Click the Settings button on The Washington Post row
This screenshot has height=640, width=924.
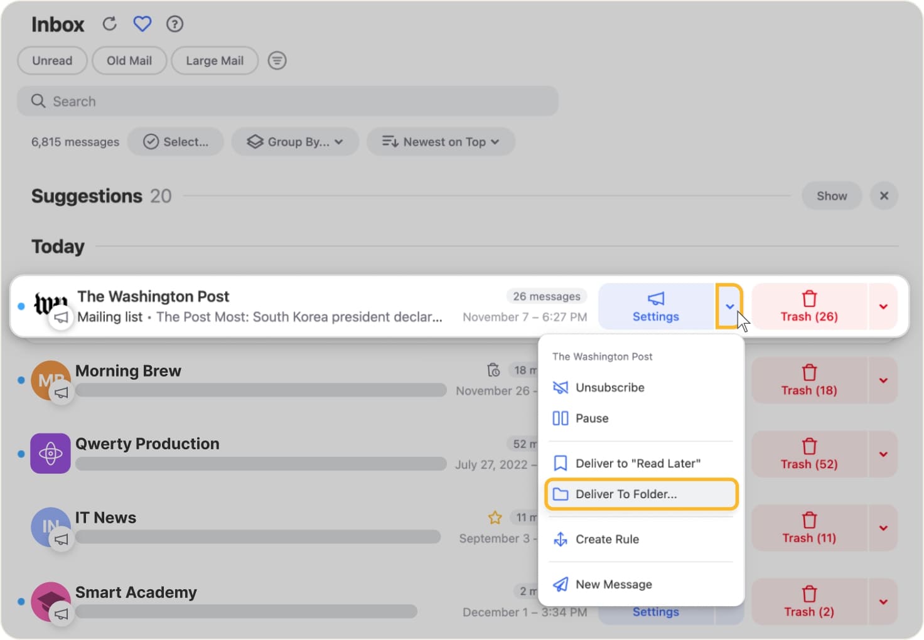(655, 307)
